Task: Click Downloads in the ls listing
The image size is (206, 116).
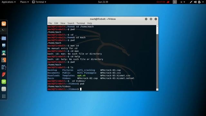Action: pyautogui.click(x=54, y=76)
